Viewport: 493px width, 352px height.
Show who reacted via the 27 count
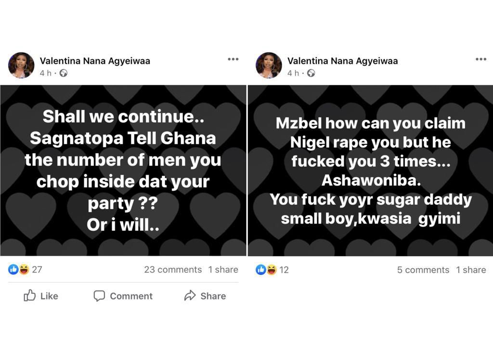[x=37, y=270]
